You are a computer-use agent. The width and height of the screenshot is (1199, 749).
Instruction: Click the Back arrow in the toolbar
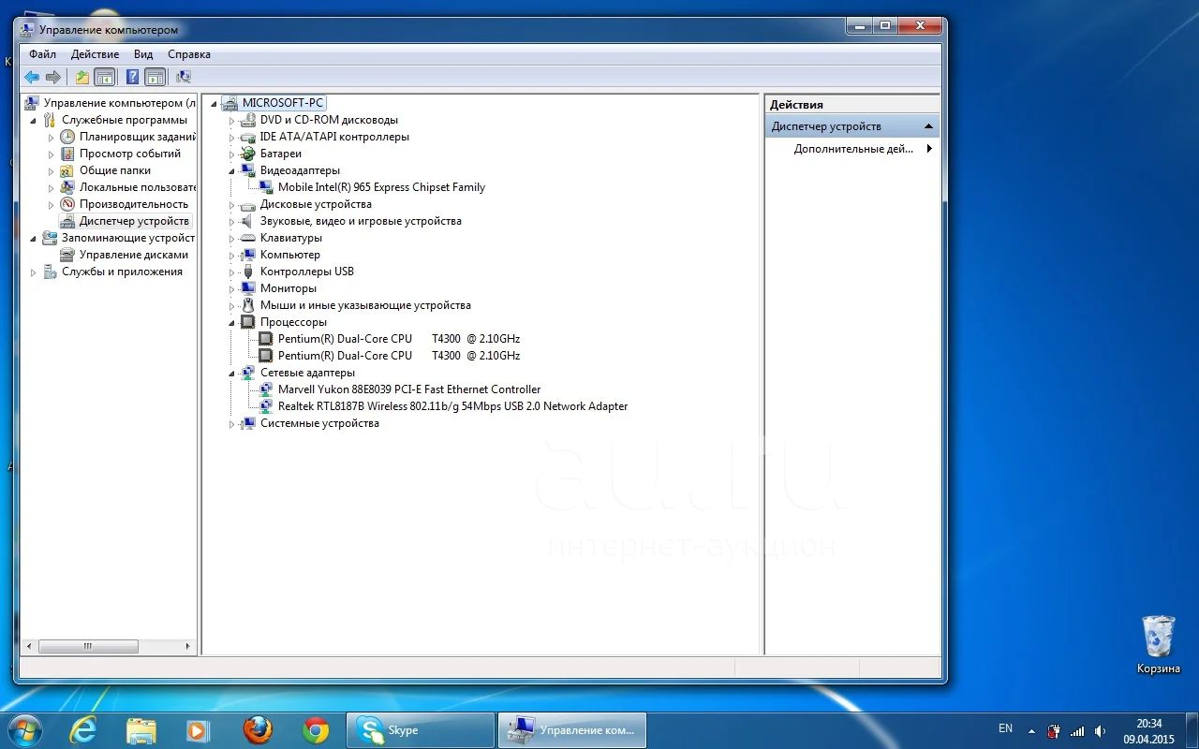pos(32,77)
